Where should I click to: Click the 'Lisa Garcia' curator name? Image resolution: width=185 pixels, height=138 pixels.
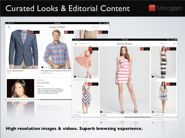(x=43, y=83)
